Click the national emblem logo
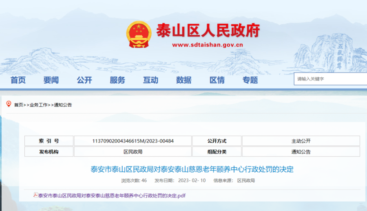This screenshot has width=367, height=211. tap(138, 35)
